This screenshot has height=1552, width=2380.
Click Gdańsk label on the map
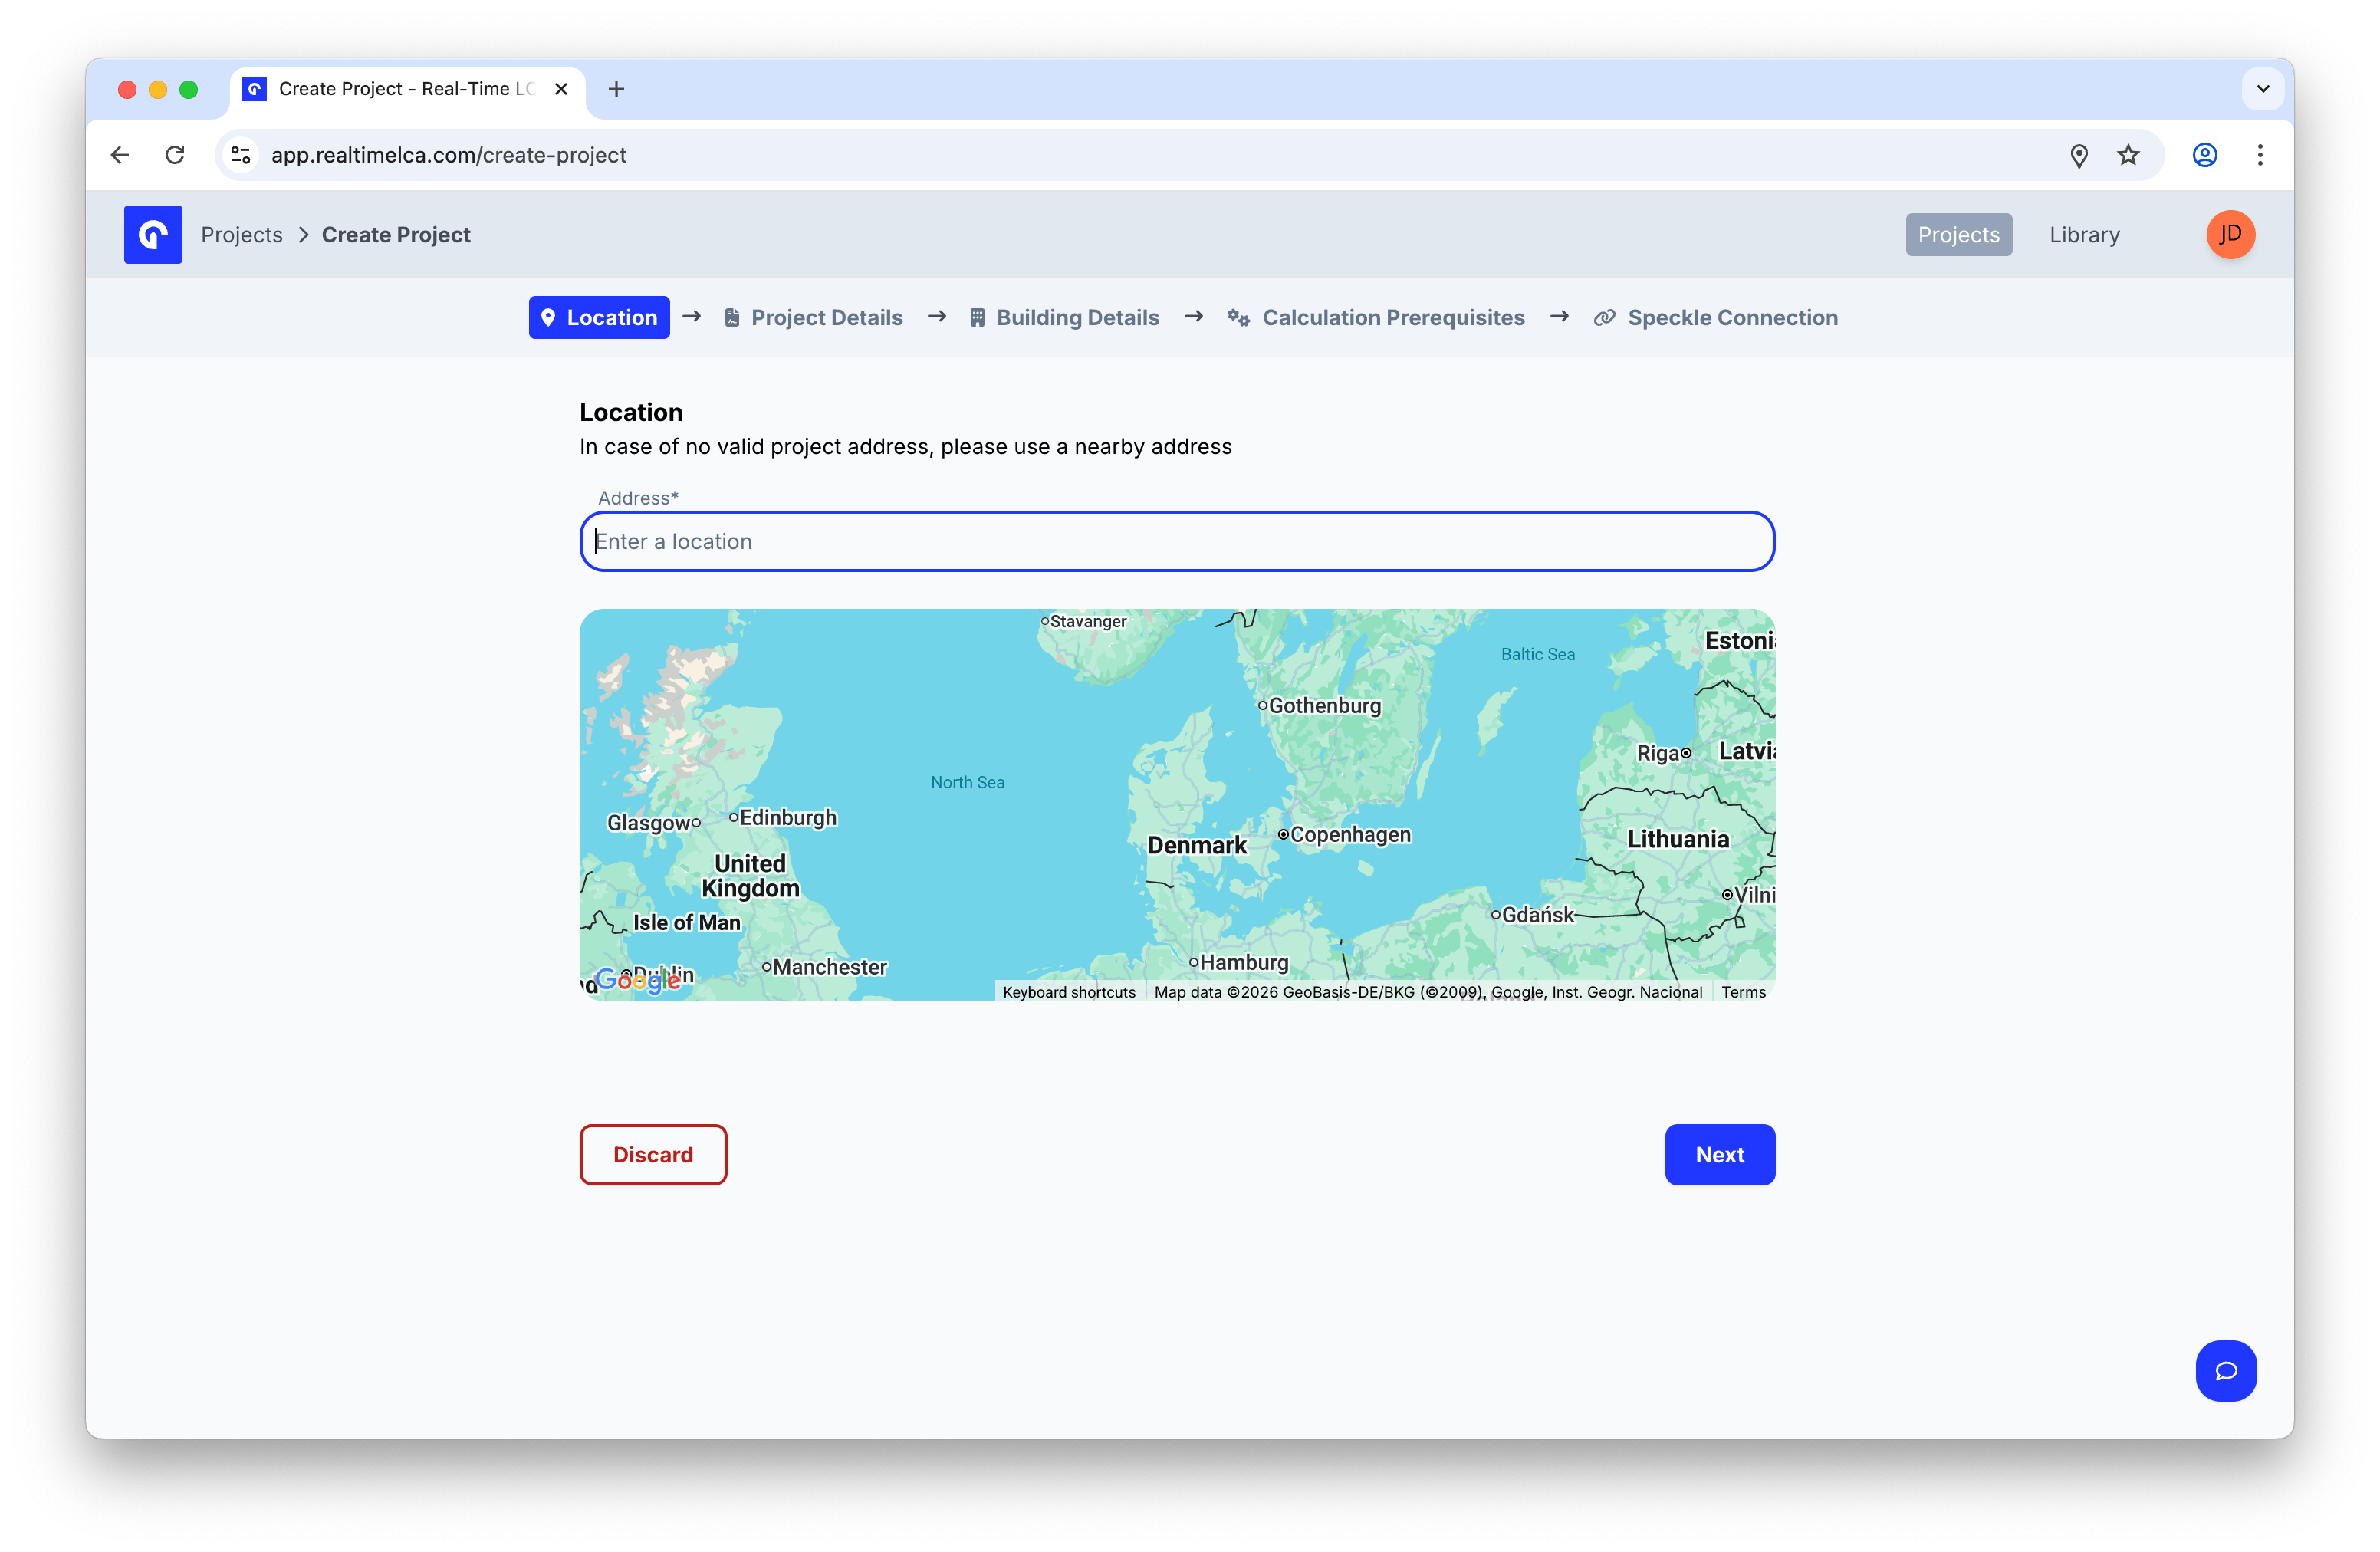coord(1538,914)
